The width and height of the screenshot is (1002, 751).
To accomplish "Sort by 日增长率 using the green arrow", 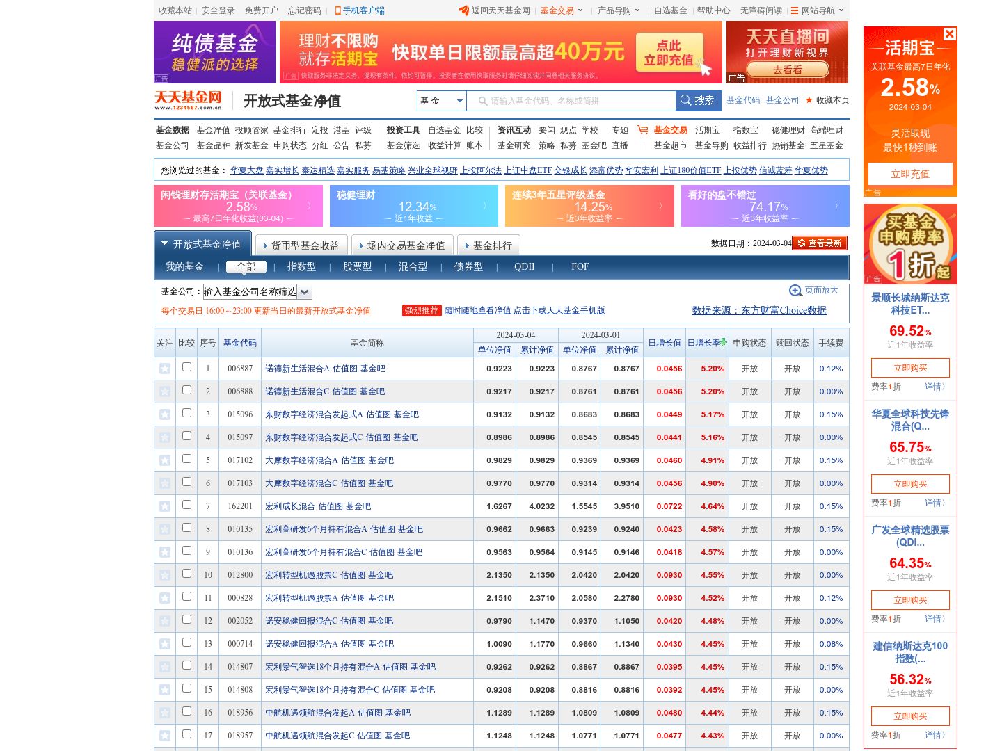I will coord(724,342).
